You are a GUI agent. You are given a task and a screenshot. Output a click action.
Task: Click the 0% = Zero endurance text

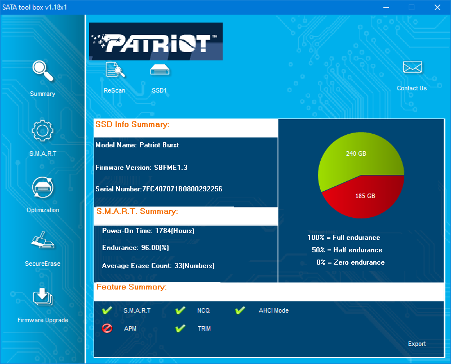[350, 262]
